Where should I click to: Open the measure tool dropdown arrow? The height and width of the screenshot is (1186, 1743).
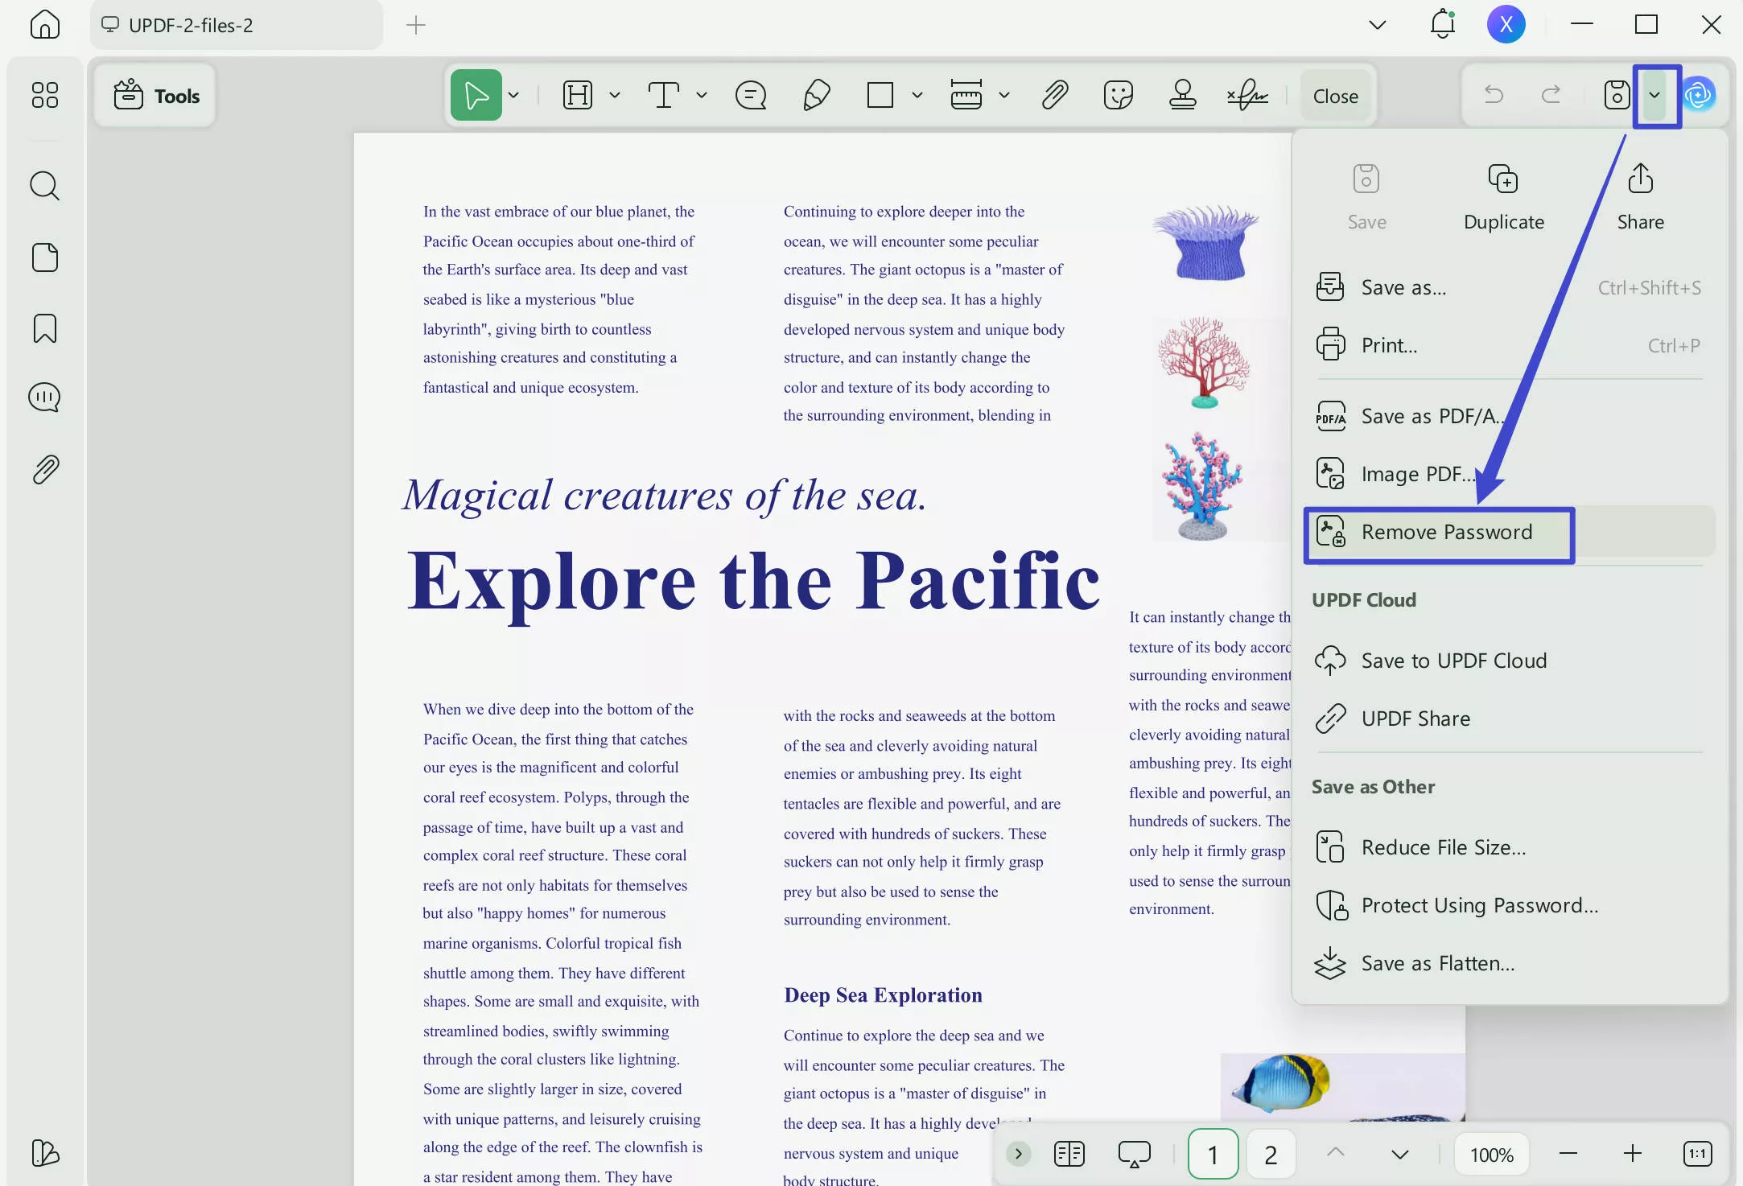(1003, 96)
